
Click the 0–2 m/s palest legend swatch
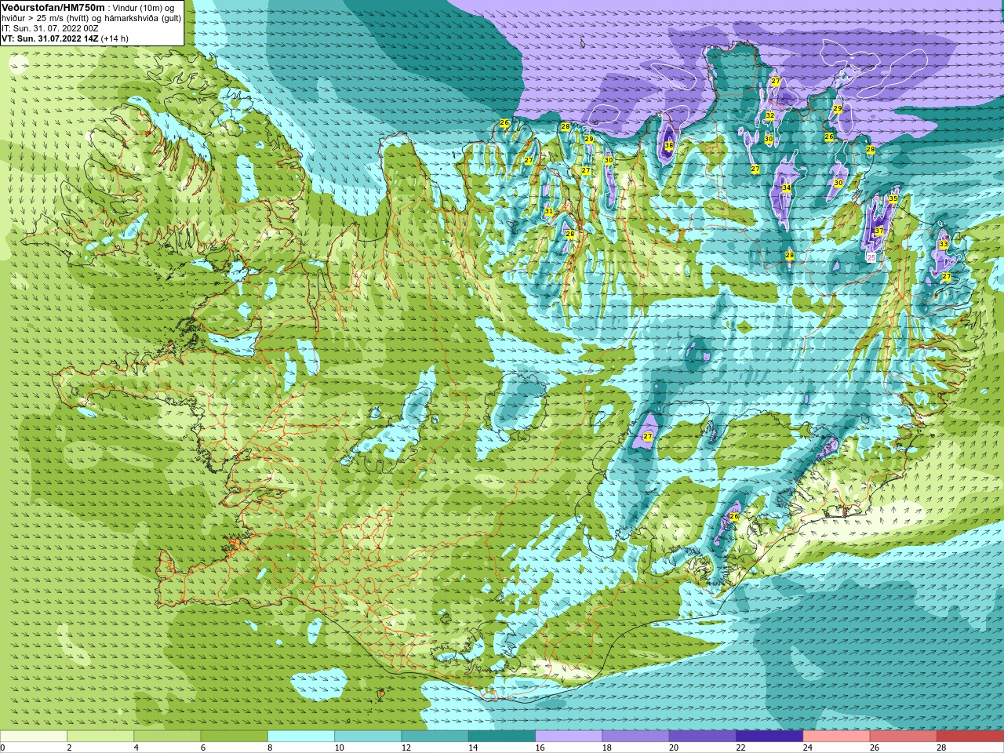pyautogui.click(x=34, y=737)
